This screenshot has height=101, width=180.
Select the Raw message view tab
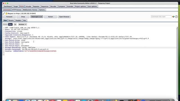click(5, 20)
